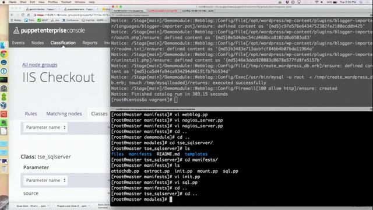This screenshot has width=373, height=210.
Task: Open the View menu
Action: 41,2
